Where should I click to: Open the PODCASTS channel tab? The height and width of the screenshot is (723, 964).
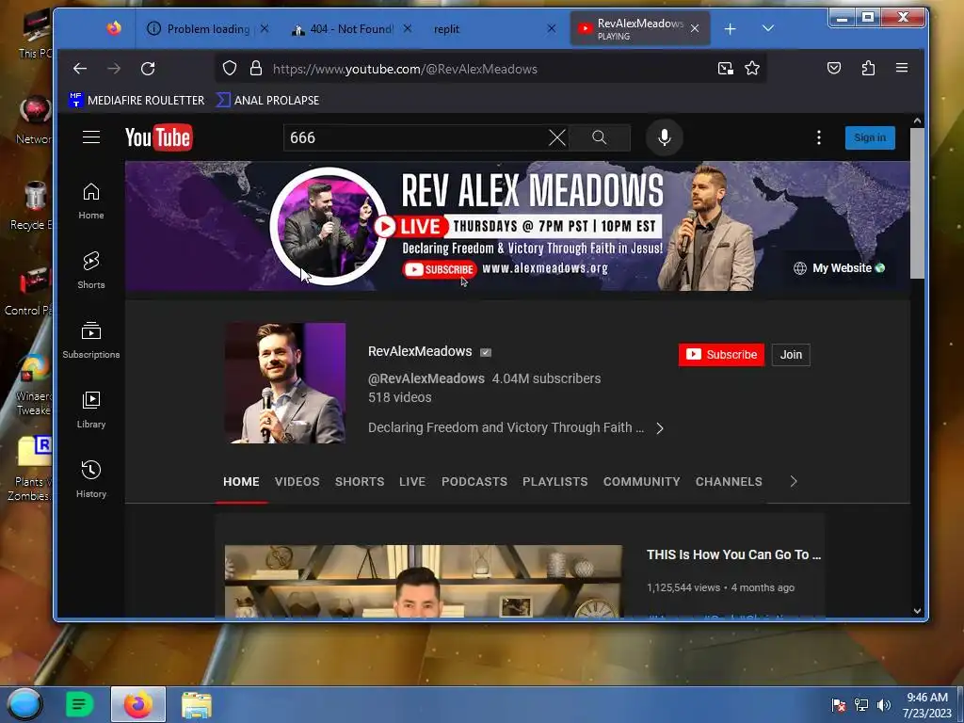[474, 481]
